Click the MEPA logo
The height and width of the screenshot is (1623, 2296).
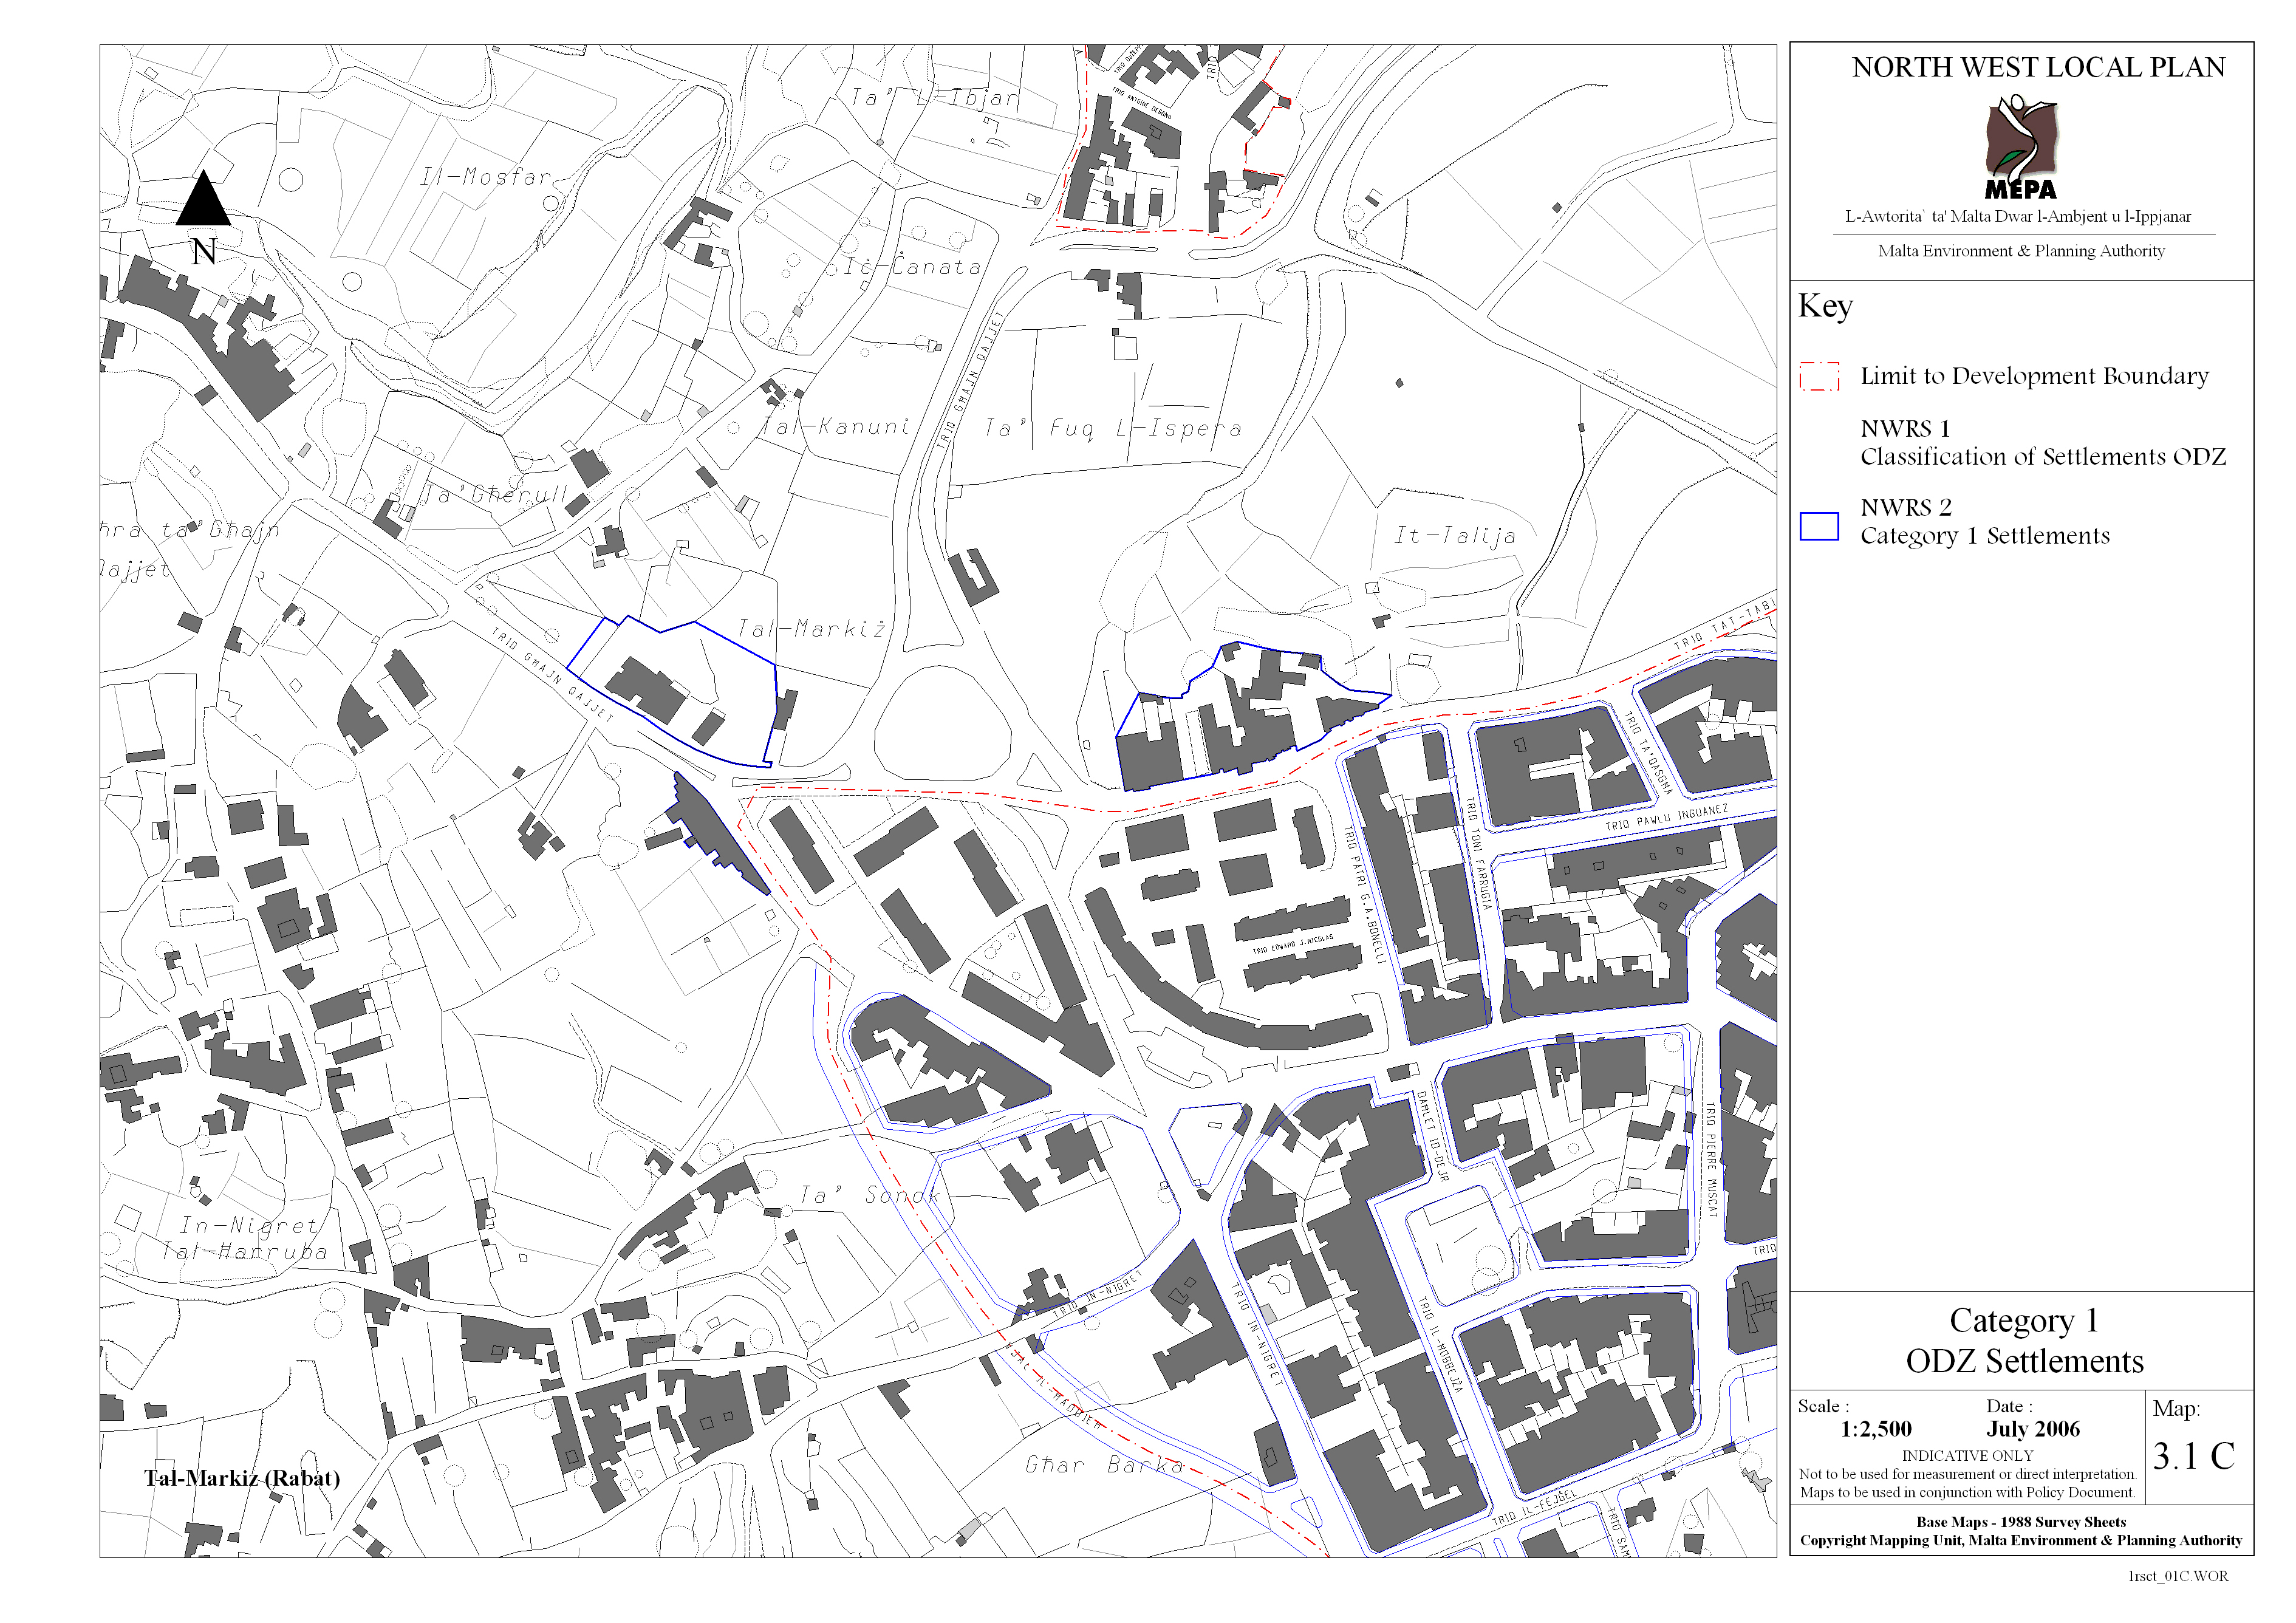[x=2021, y=147]
